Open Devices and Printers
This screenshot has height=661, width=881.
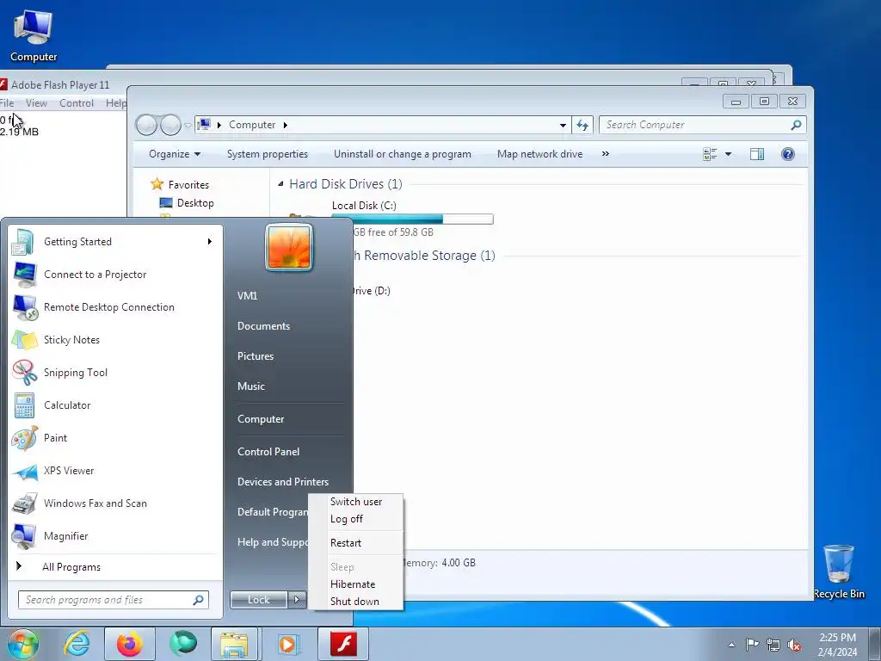(282, 482)
